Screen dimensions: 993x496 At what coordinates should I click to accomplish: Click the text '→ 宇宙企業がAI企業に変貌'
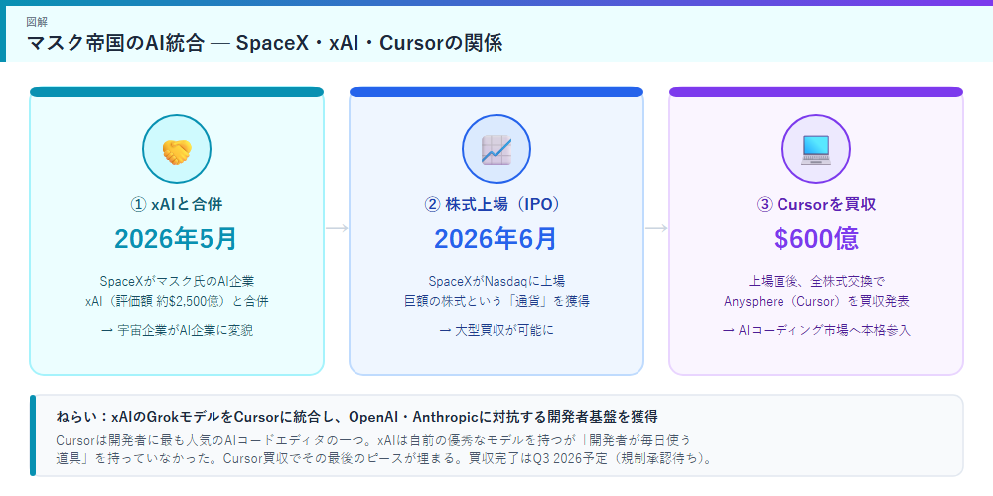[x=177, y=330]
